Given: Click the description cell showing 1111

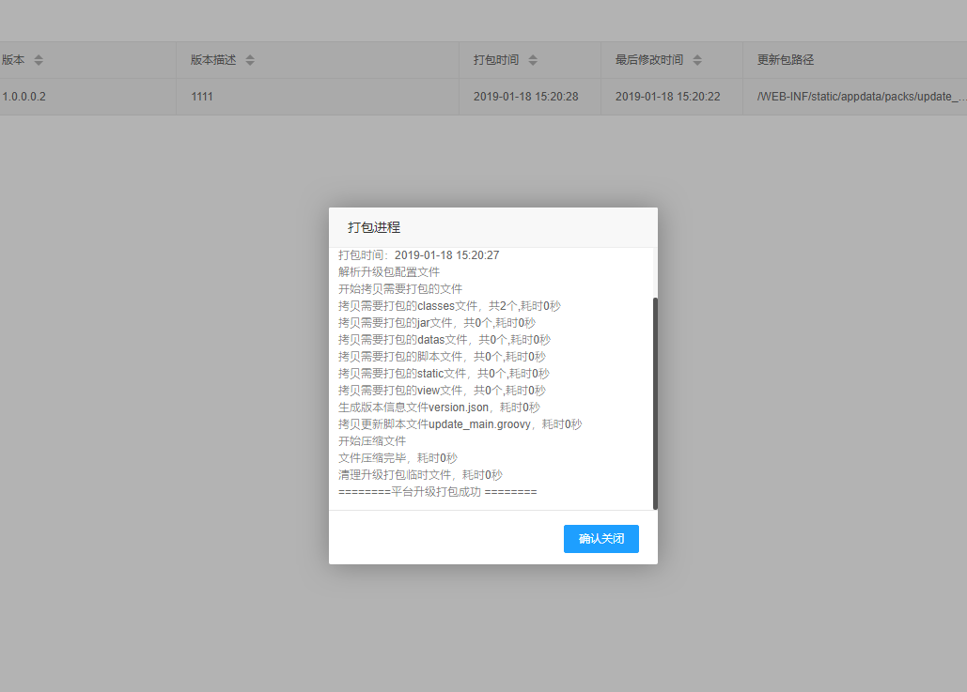Looking at the screenshot, I should pyautogui.click(x=201, y=97).
